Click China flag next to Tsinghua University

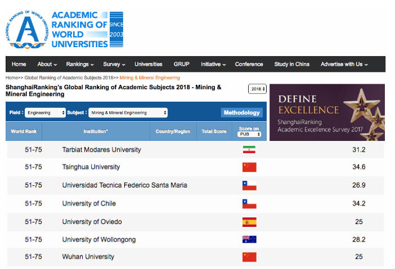tap(249, 167)
